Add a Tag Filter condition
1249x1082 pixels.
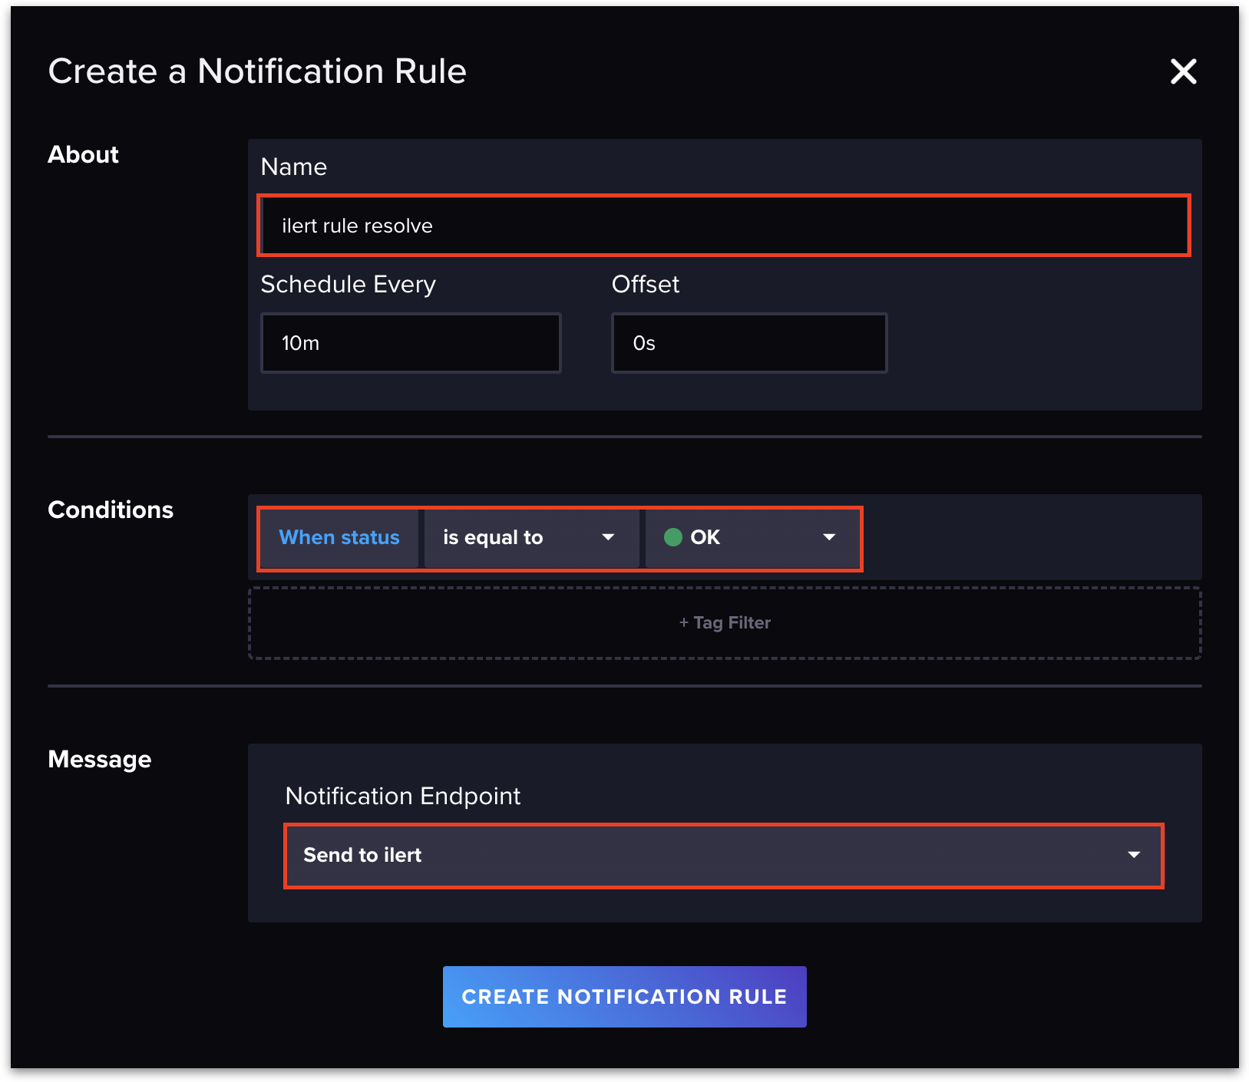(x=724, y=622)
